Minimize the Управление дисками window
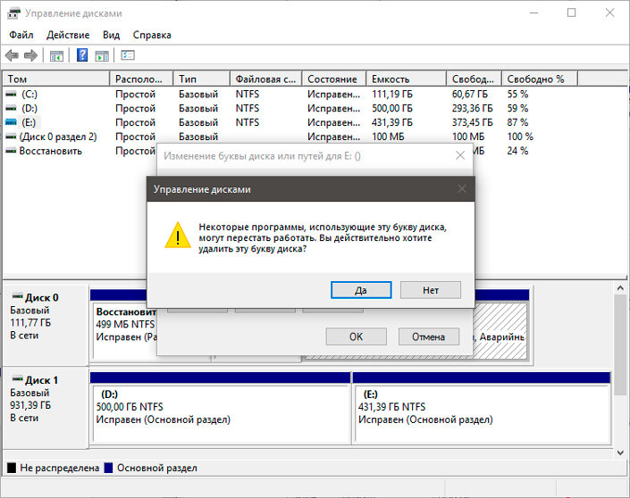630x498 pixels. tap(533, 12)
